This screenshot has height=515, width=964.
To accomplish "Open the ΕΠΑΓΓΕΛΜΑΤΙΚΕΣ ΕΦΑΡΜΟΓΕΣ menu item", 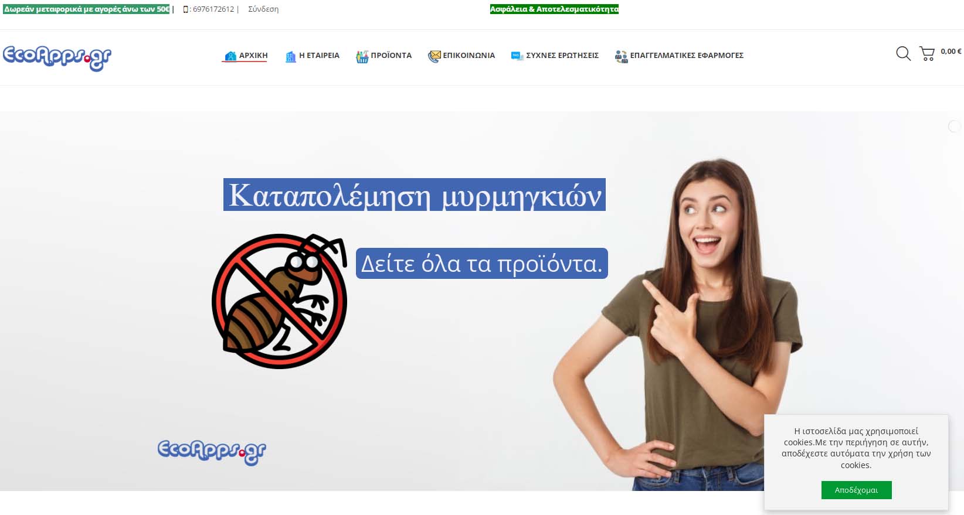I will tap(687, 56).
